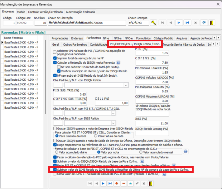Click the key icon beside Chave Licenças
Viewport: 222px width, 189px height.
click(153, 23)
